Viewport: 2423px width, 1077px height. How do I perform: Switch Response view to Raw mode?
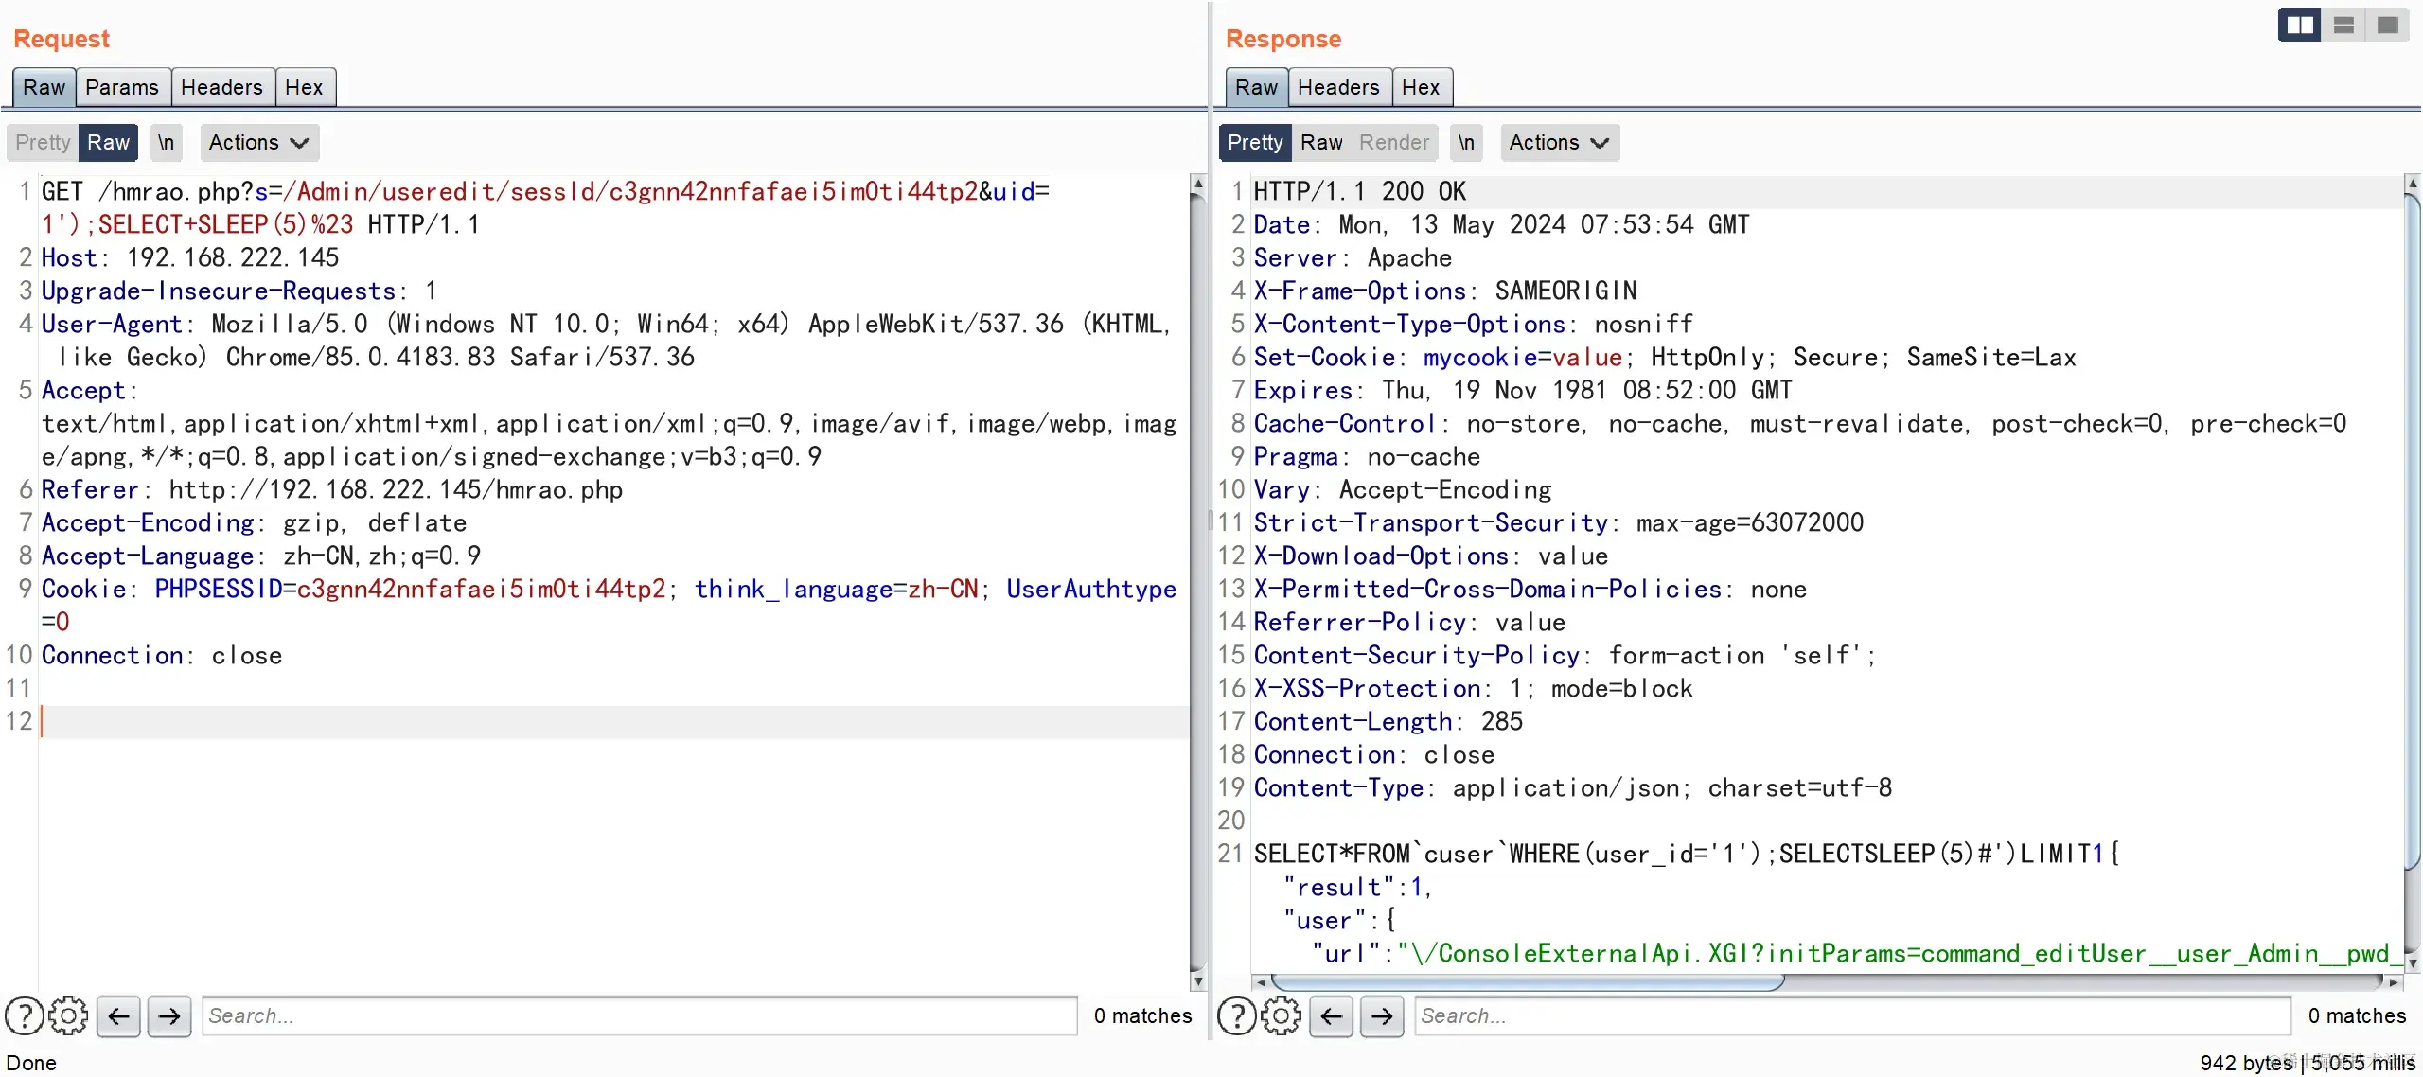[x=1320, y=142]
